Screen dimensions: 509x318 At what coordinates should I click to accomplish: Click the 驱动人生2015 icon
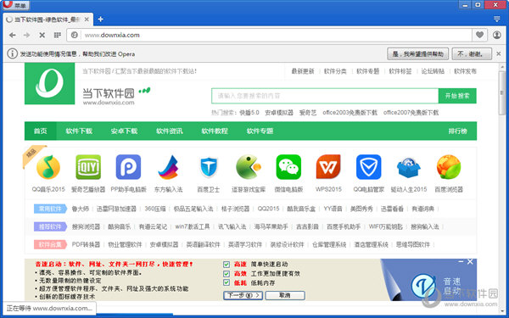pyautogui.click(x=409, y=167)
